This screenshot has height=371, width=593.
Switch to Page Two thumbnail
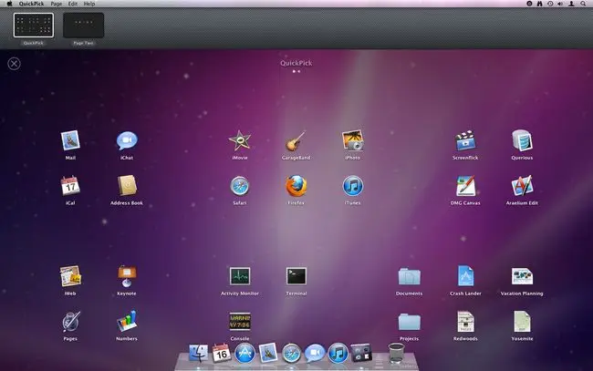pos(83,25)
